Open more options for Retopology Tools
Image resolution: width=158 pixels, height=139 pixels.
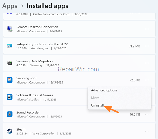coord(147,46)
